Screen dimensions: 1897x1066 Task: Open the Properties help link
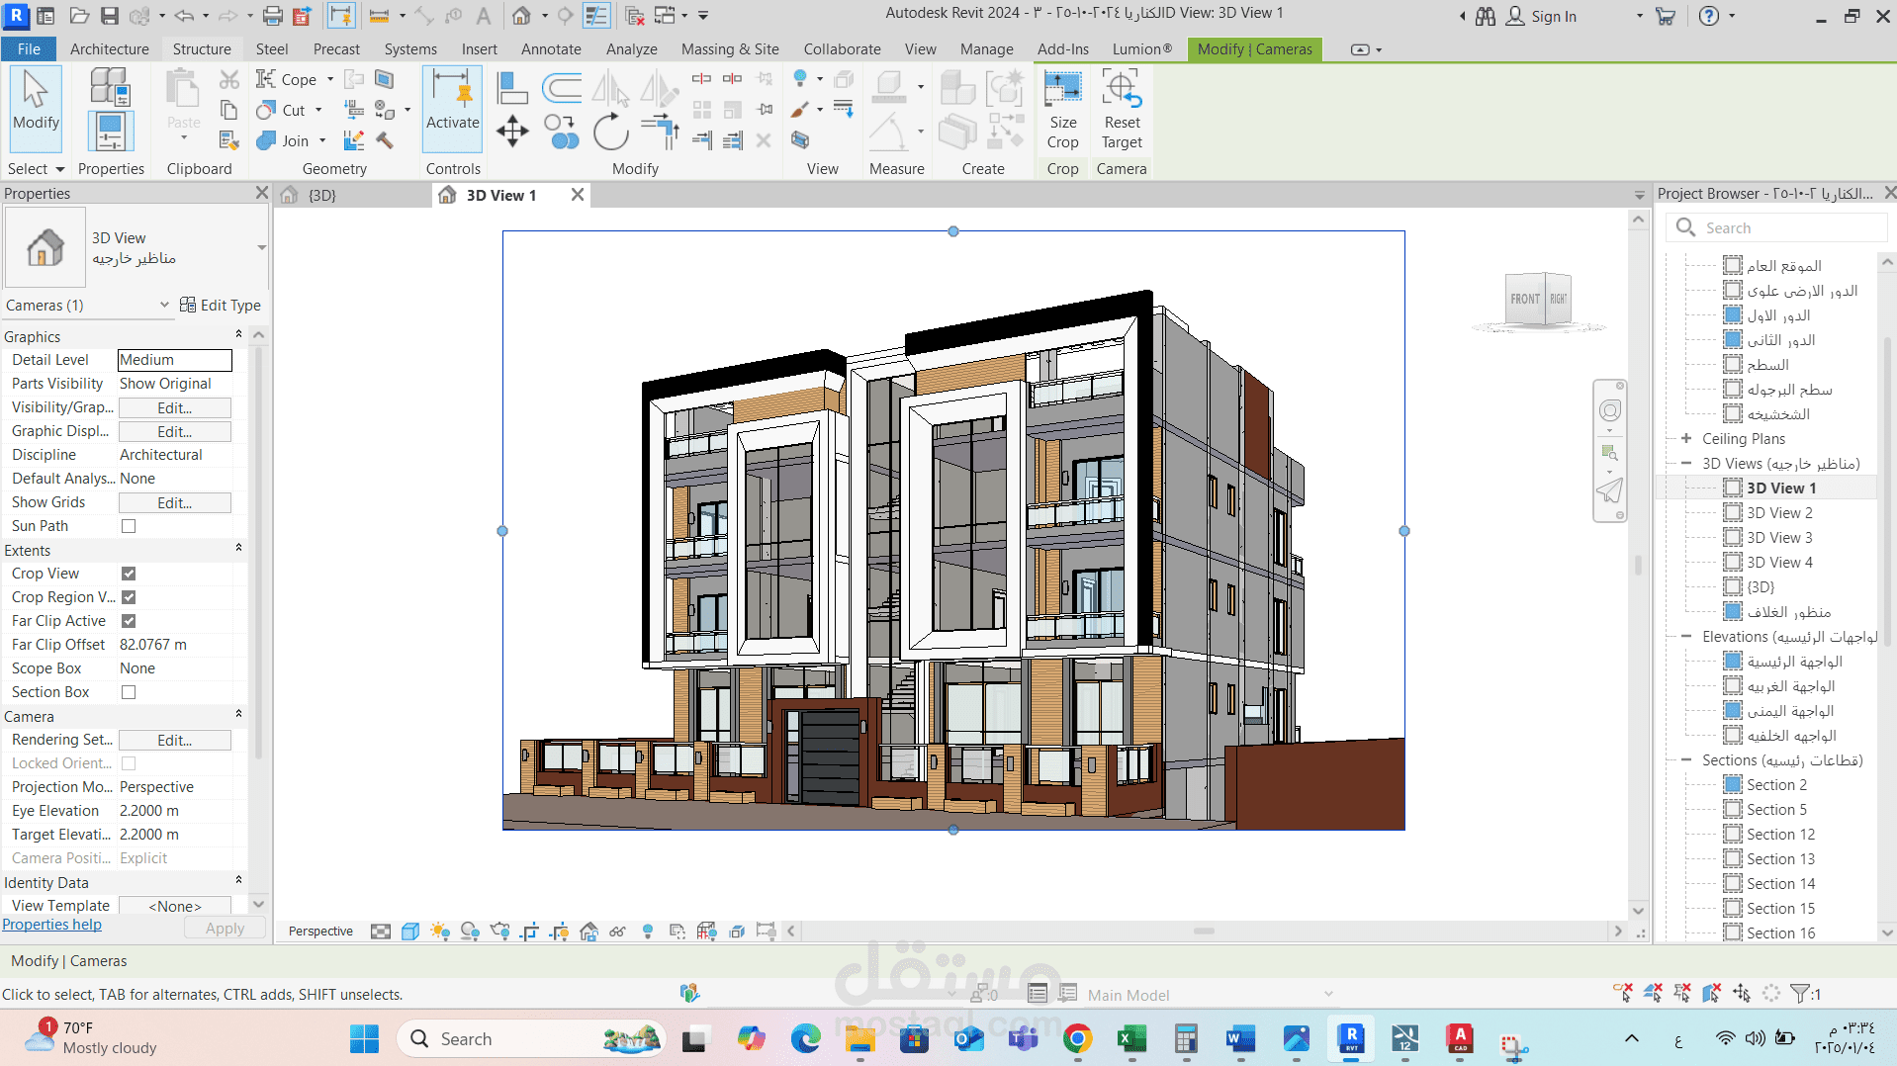[x=51, y=925]
